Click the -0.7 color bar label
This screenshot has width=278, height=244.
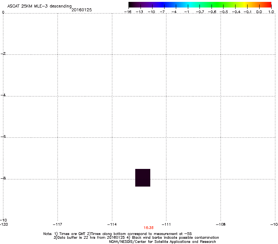pos(200,12)
